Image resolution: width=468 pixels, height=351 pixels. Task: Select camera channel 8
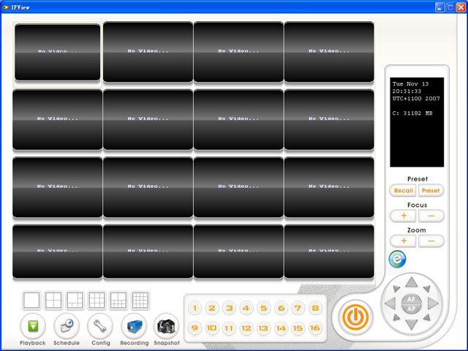coord(315,308)
